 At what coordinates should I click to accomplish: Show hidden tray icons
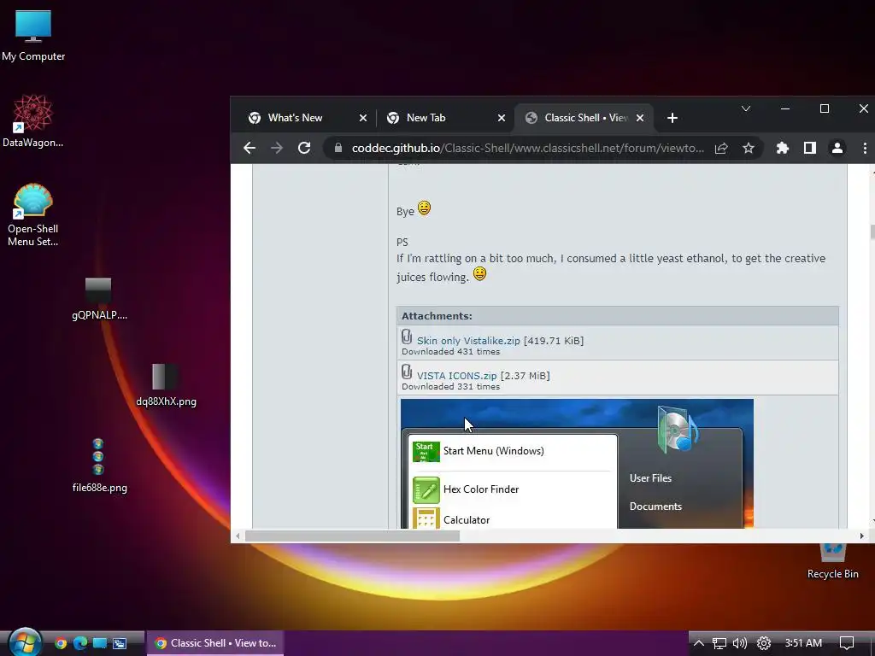[699, 643]
